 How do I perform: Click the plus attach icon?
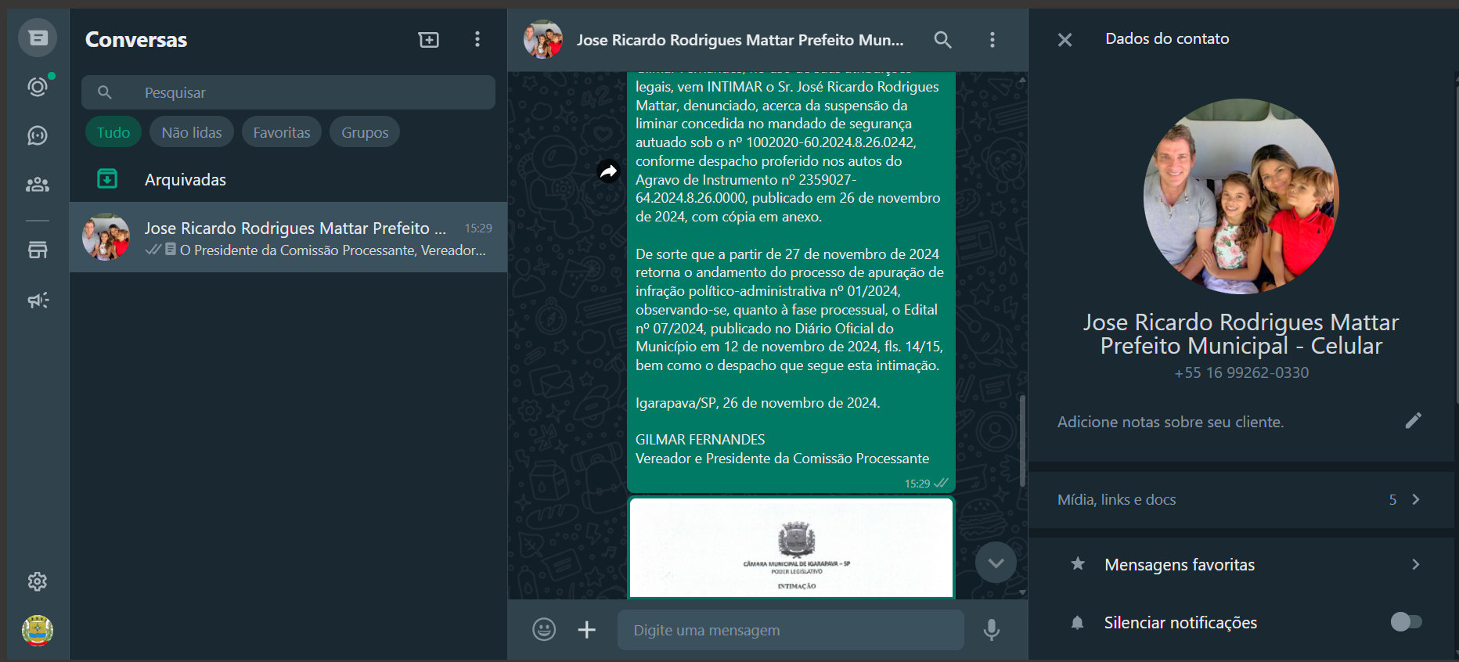tap(586, 629)
